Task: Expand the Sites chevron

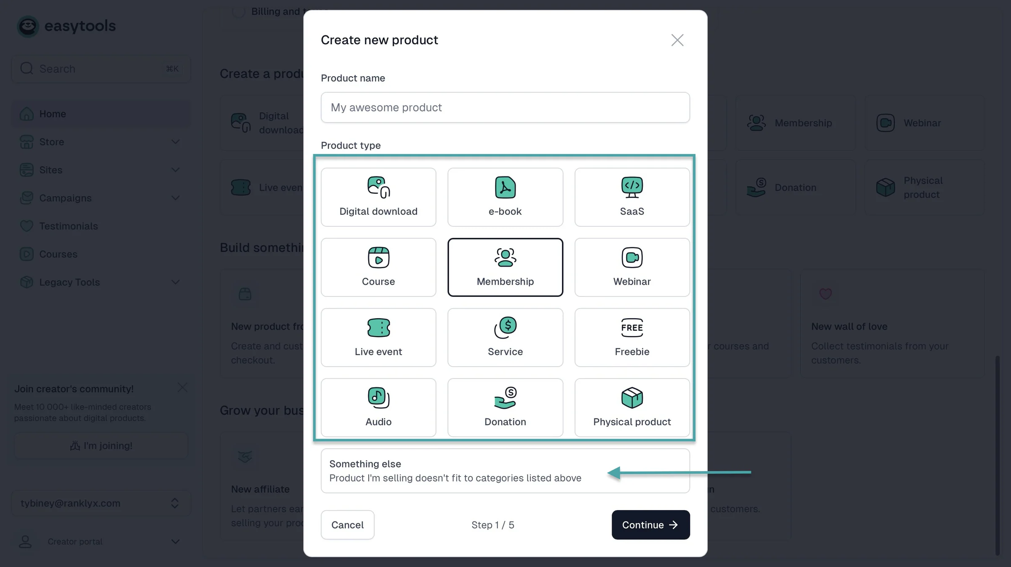Action: (175, 170)
